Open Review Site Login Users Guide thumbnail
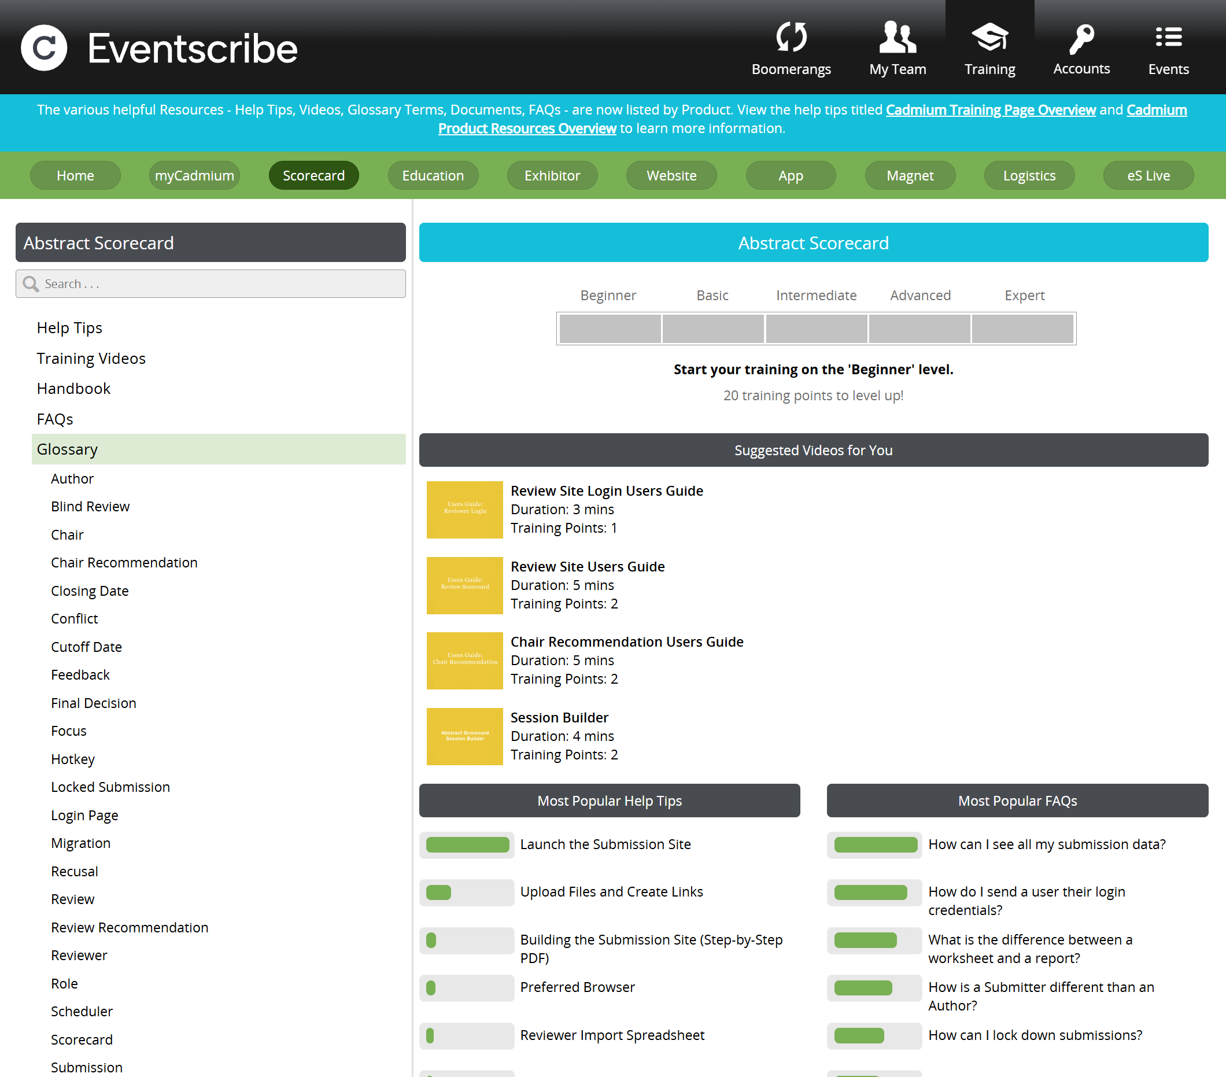Viewport: 1226px width, 1077px height. click(x=465, y=510)
